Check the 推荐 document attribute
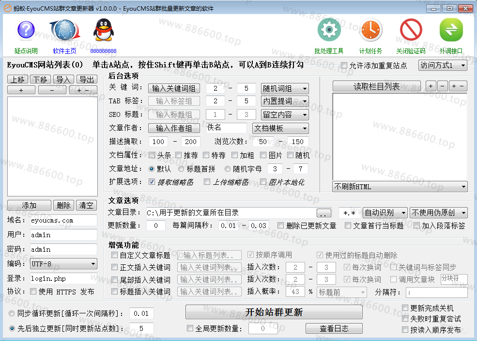The width and height of the screenshot is (477, 341). (x=179, y=155)
